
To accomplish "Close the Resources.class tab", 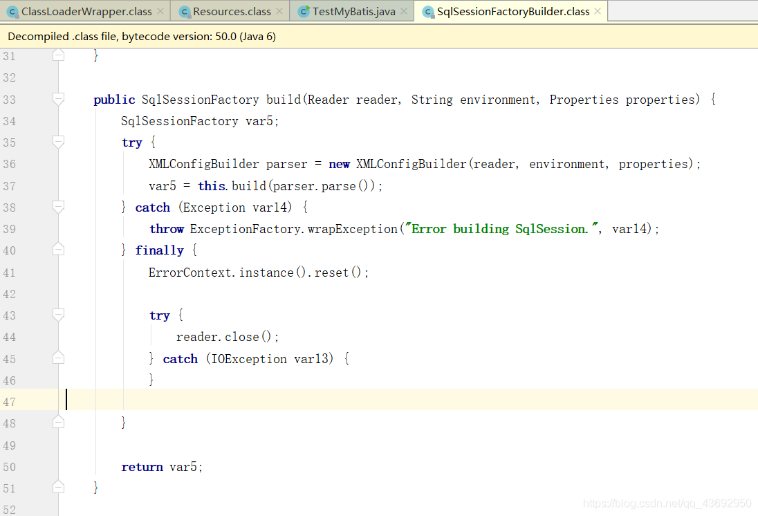I will pos(279,12).
